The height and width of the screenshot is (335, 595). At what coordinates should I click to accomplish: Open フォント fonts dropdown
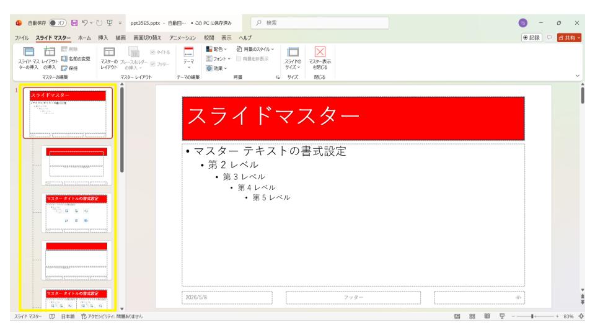[x=218, y=58]
